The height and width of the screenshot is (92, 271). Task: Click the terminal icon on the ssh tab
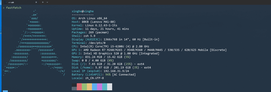(5, 2)
